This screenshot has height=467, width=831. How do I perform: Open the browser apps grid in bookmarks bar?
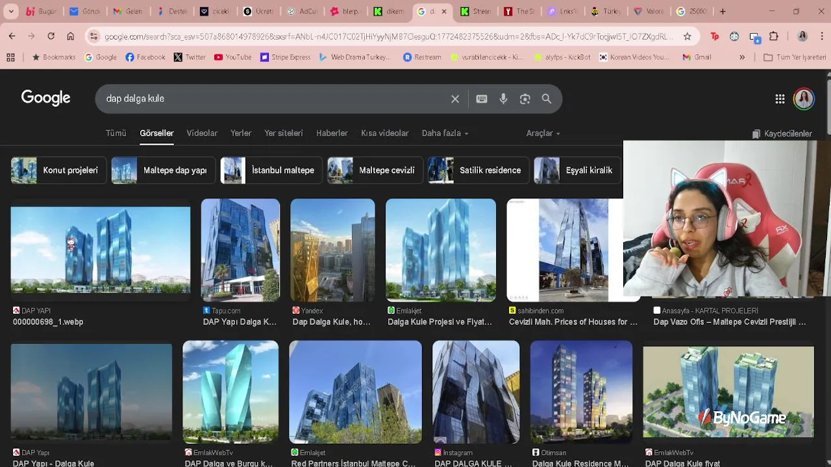(x=10, y=57)
